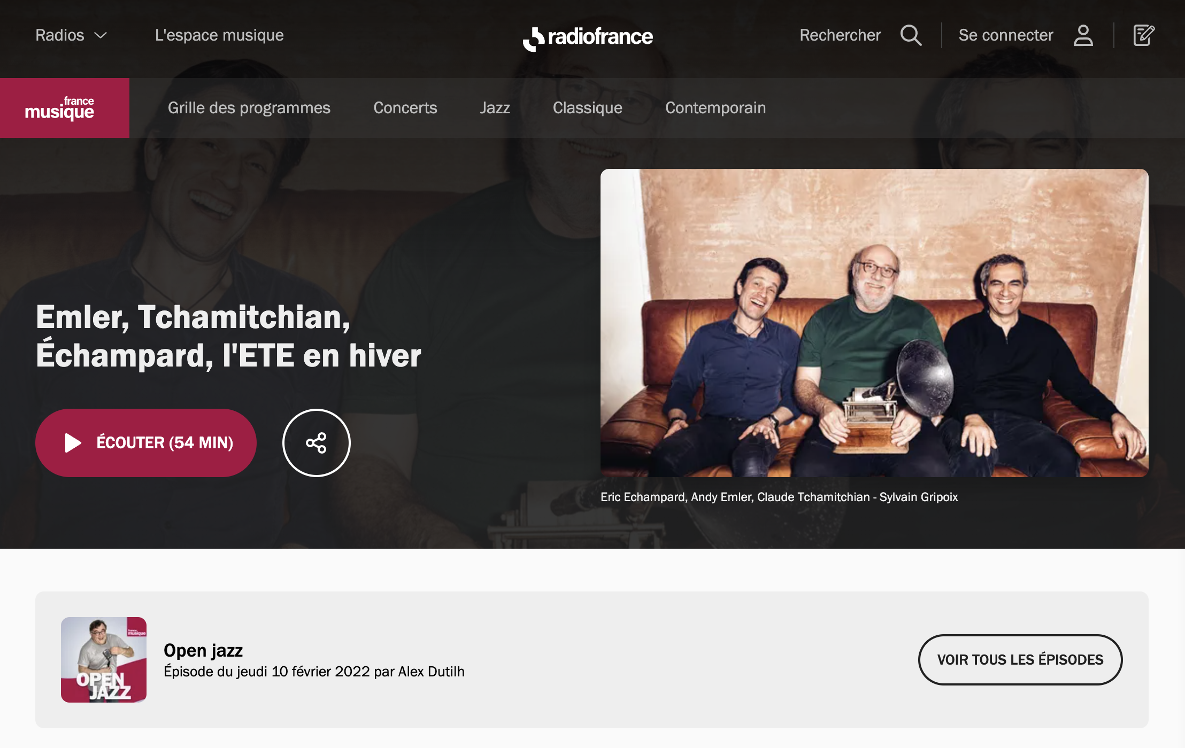
Task: Go to the Contemporain section
Action: coord(715,108)
